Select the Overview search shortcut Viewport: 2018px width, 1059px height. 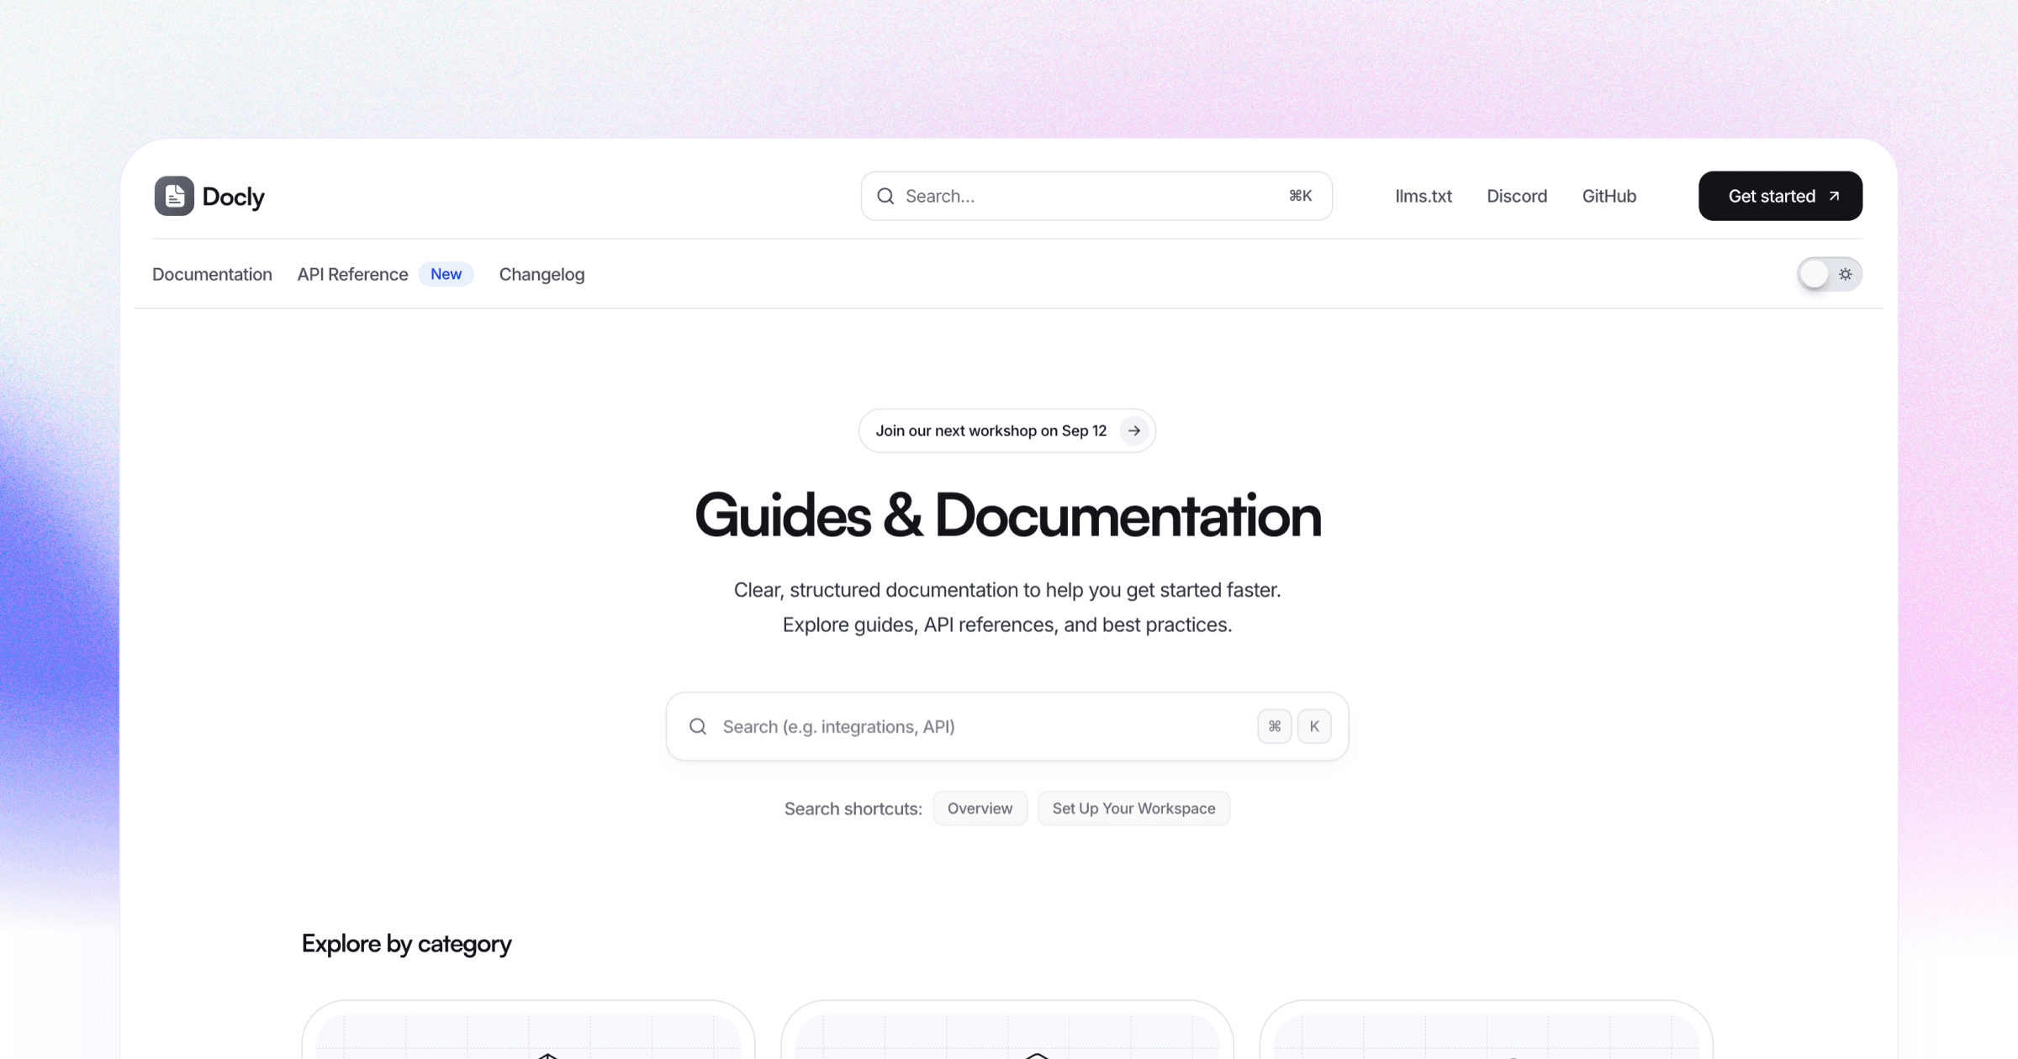980,809
